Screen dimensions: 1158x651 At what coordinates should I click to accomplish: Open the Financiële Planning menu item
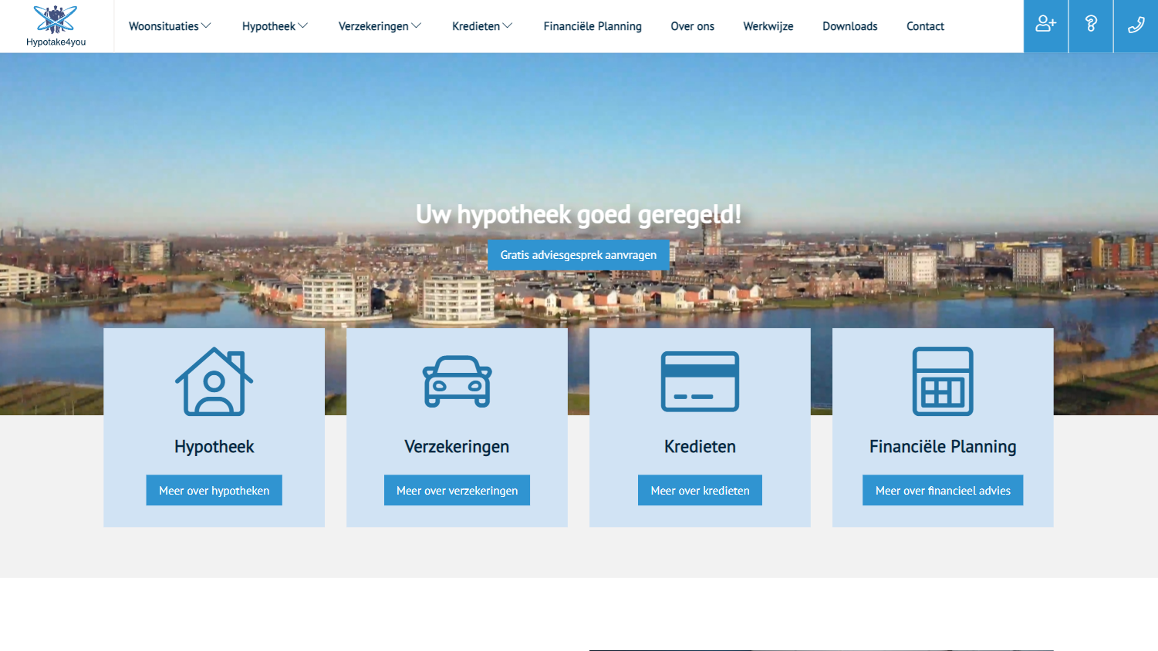click(x=593, y=26)
